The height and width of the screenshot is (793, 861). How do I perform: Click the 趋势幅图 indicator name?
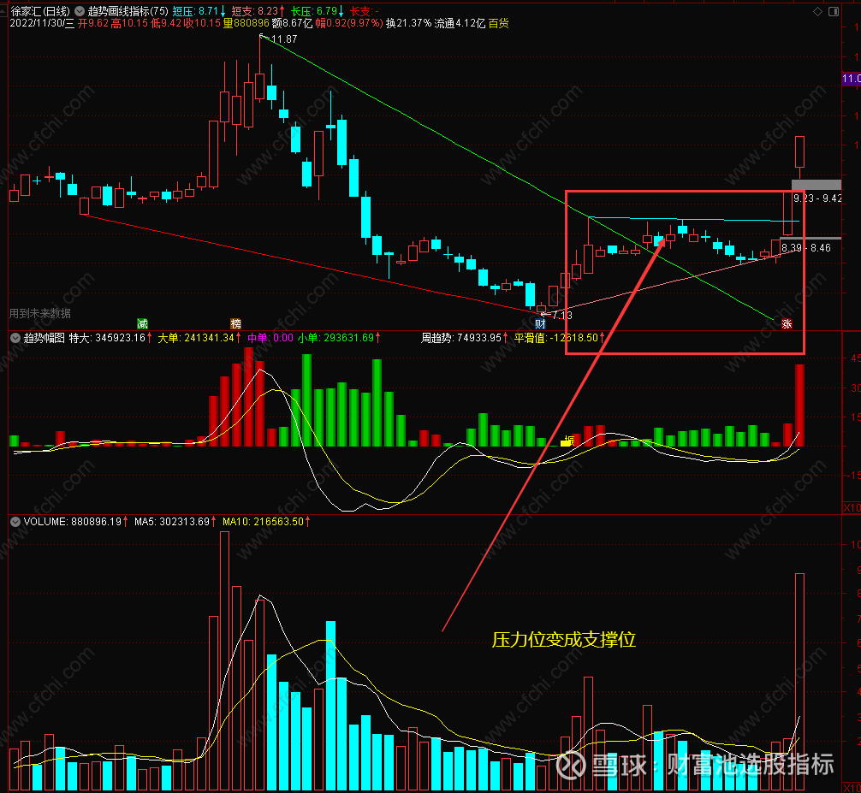(44, 338)
